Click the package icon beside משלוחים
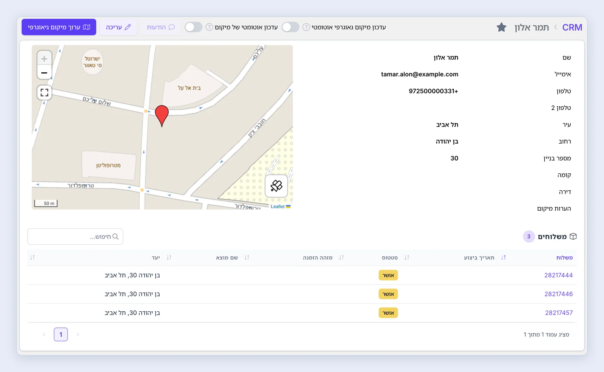Image resolution: width=604 pixels, height=372 pixels. point(573,236)
